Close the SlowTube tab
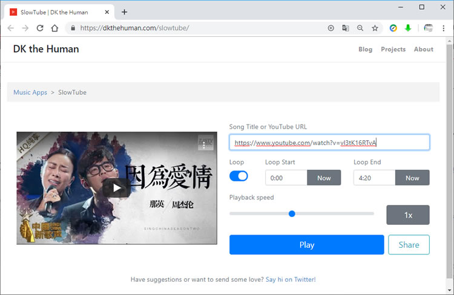 click(107, 12)
